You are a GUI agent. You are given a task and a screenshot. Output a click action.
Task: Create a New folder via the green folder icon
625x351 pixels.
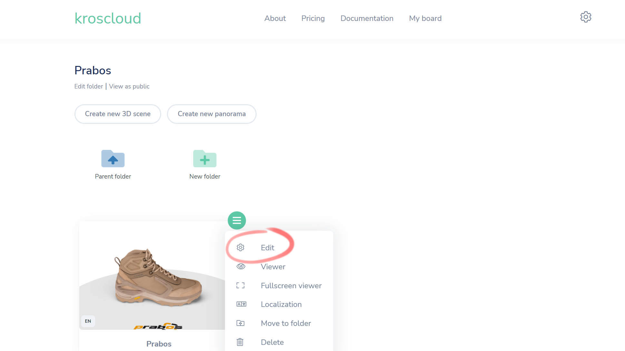[x=205, y=159]
